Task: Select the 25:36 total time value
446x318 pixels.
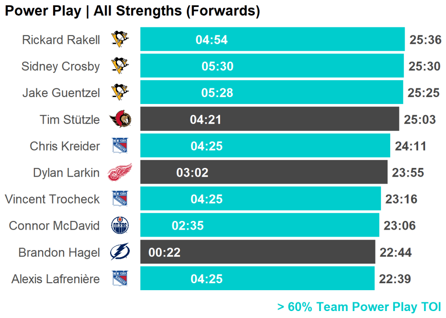Action: click(426, 40)
